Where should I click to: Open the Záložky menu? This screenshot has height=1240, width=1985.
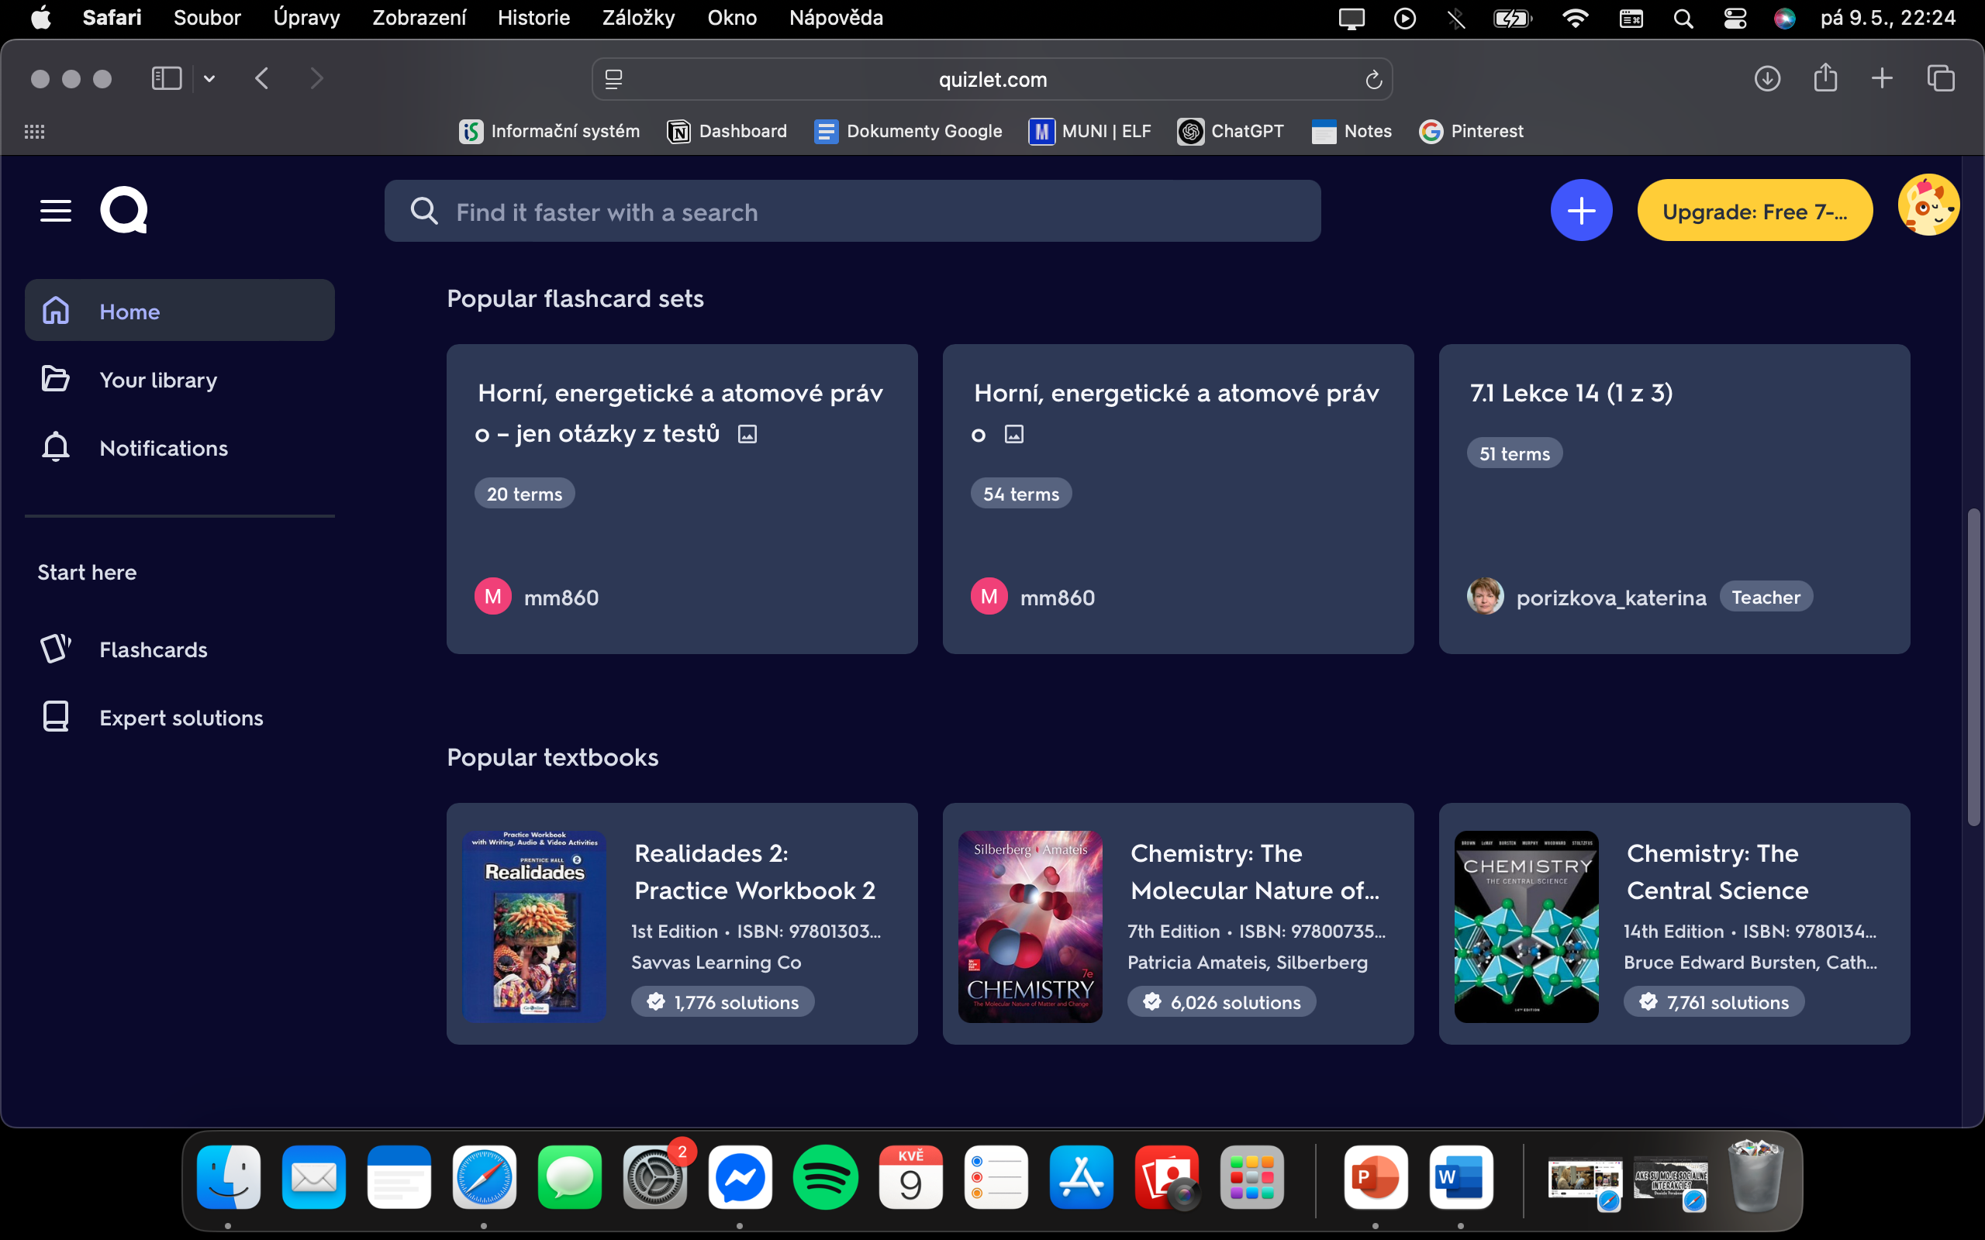coord(638,17)
